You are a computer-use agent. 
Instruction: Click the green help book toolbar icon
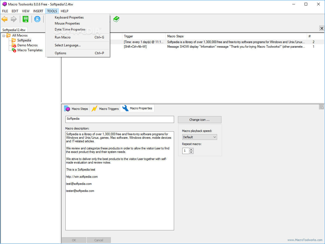(x=116, y=19)
